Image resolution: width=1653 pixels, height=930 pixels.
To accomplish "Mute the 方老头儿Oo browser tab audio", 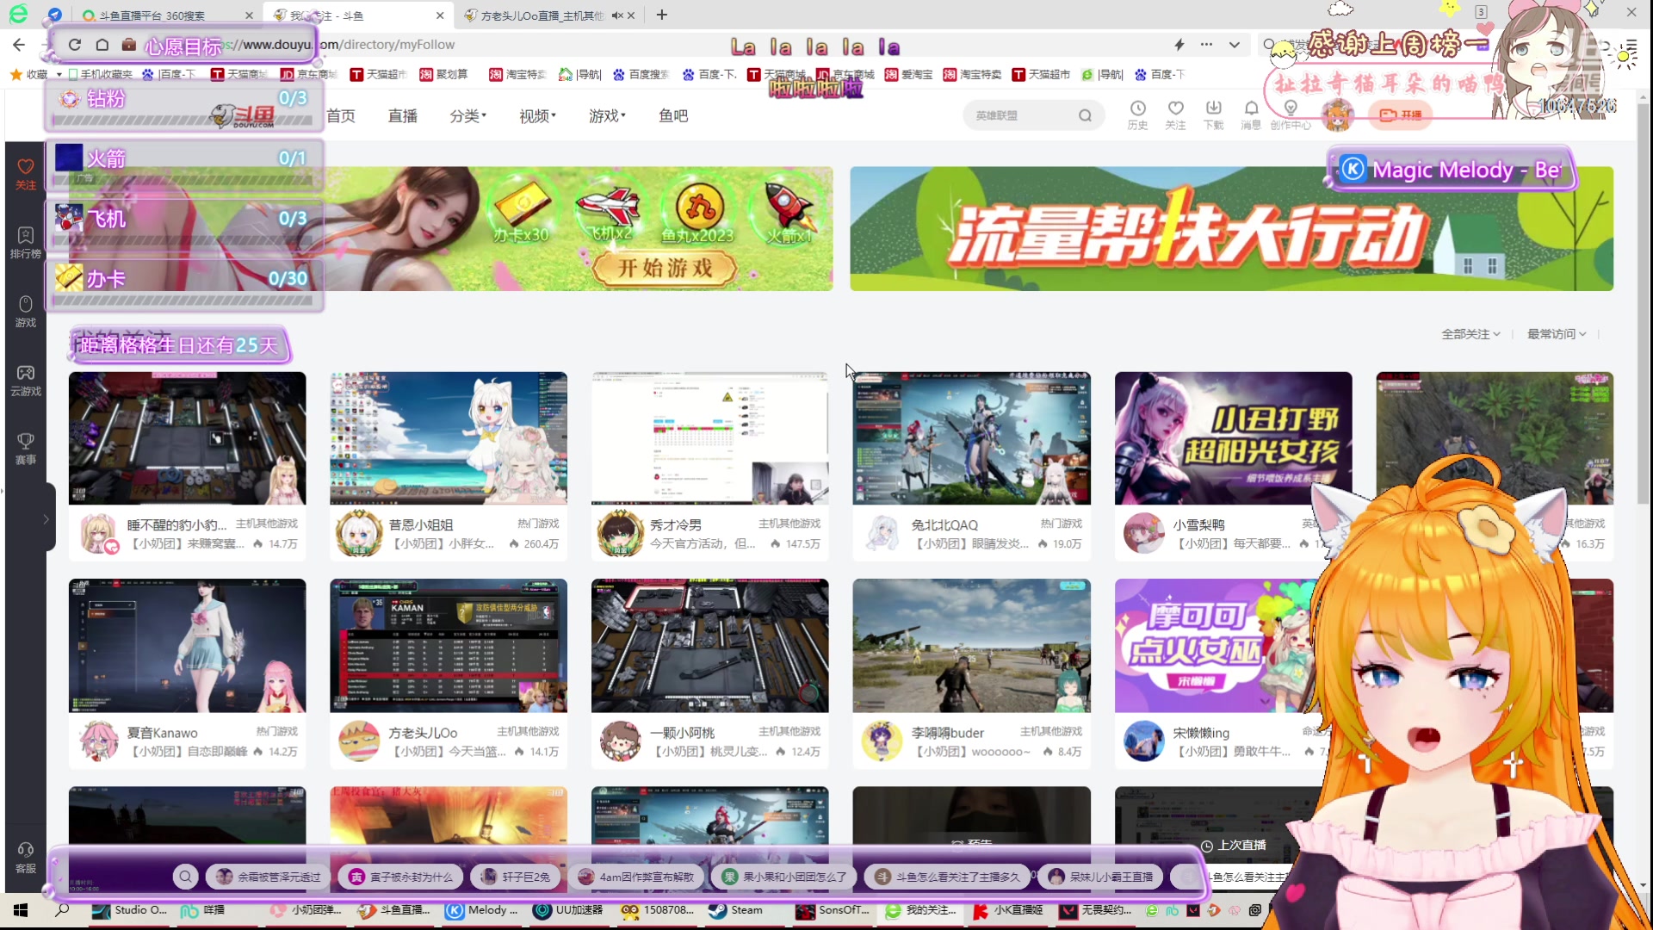I will tap(617, 15).
